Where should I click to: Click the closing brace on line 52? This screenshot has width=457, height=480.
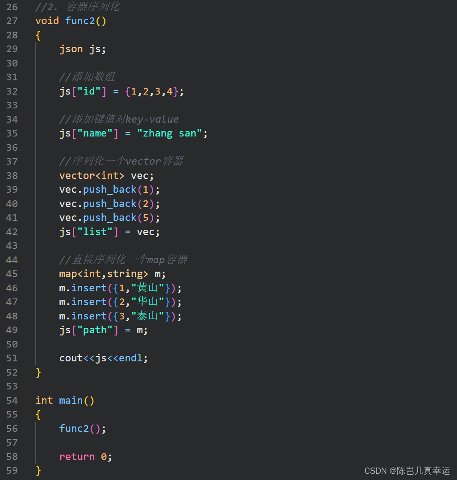click(38, 372)
